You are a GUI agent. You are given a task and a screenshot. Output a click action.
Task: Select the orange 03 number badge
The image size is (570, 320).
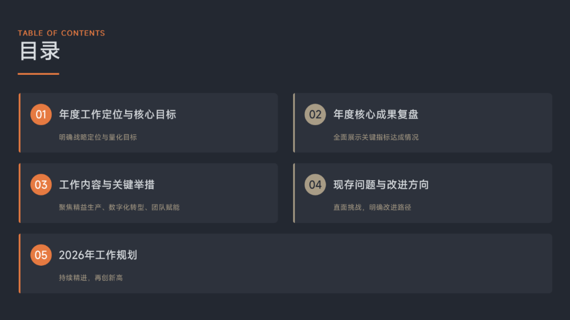tap(41, 185)
